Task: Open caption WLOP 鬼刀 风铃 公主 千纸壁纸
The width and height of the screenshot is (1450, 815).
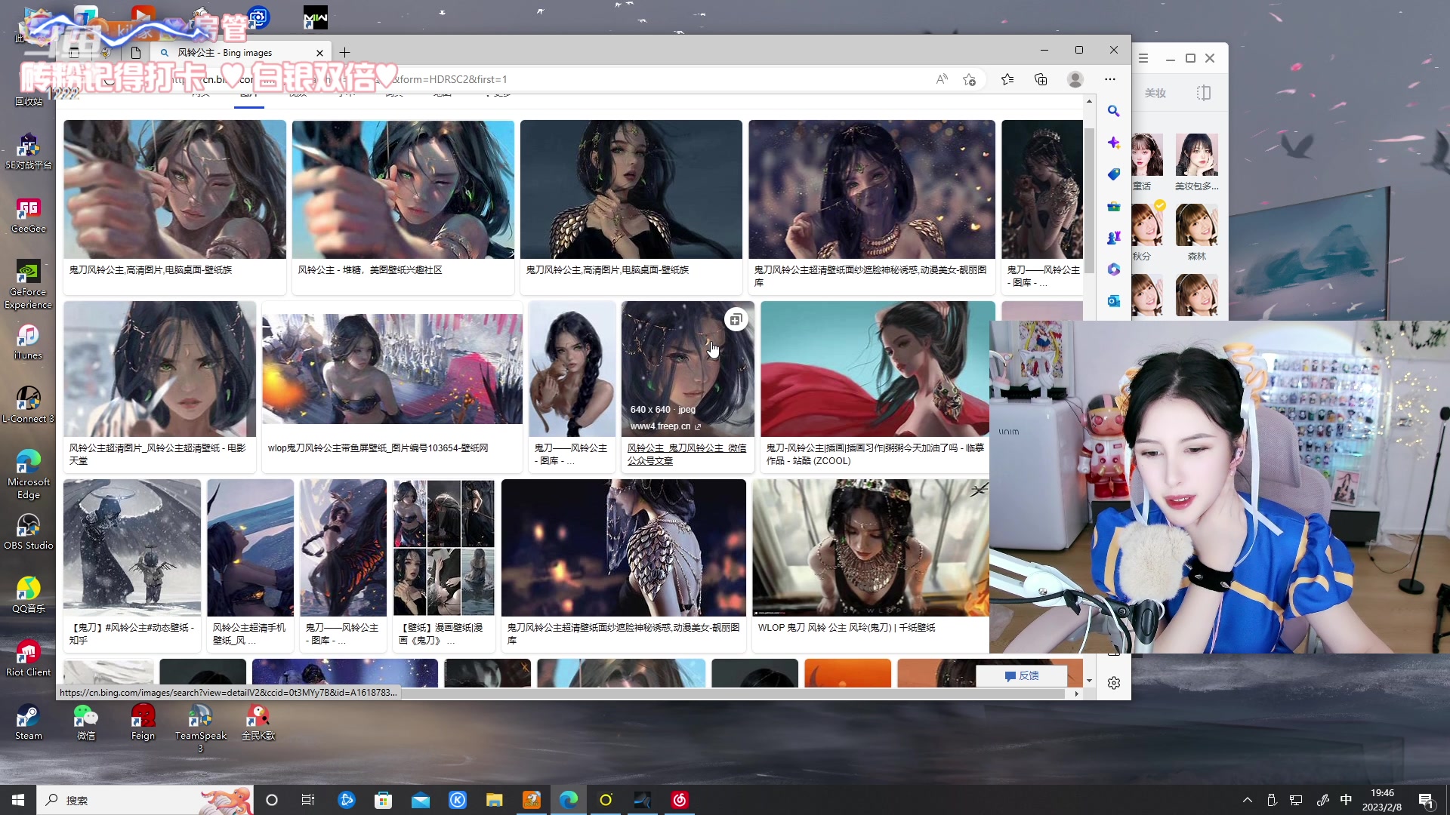Action: [x=847, y=628]
